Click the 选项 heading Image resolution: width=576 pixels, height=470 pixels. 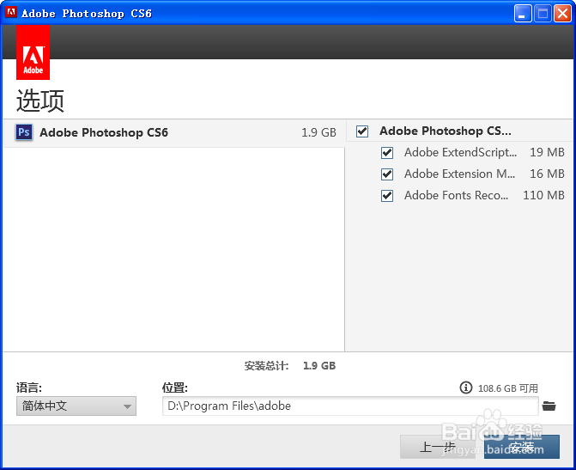(x=40, y=101)
